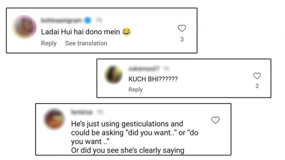Like the comment about gesticulations
Screen dimensions: 285x160
pos(216,120)
